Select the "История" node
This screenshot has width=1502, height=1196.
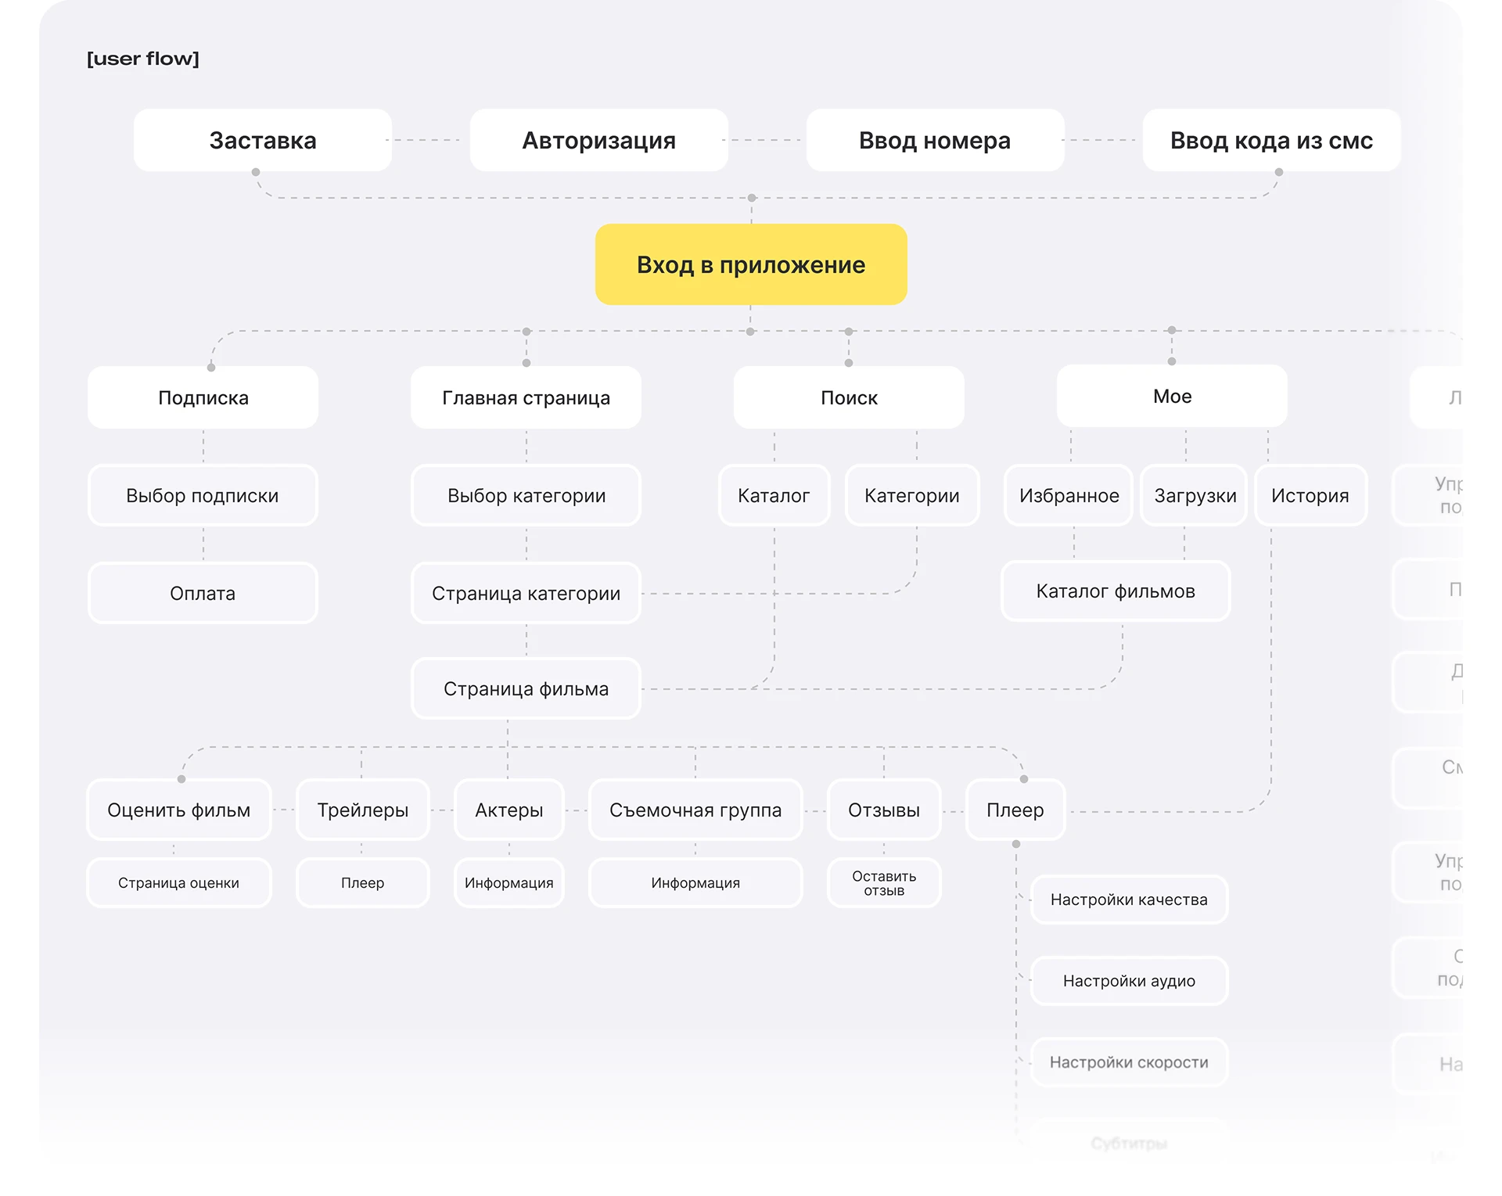click(x=1310, y=496)
